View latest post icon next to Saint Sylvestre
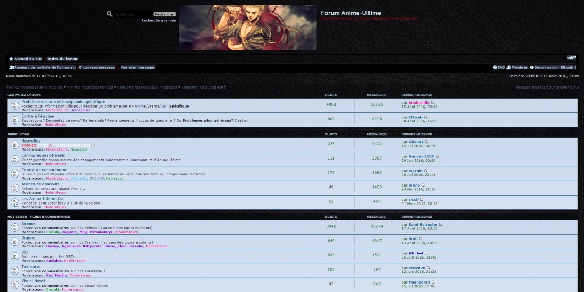This screenshot has height=292, width=584. point(441,225)
